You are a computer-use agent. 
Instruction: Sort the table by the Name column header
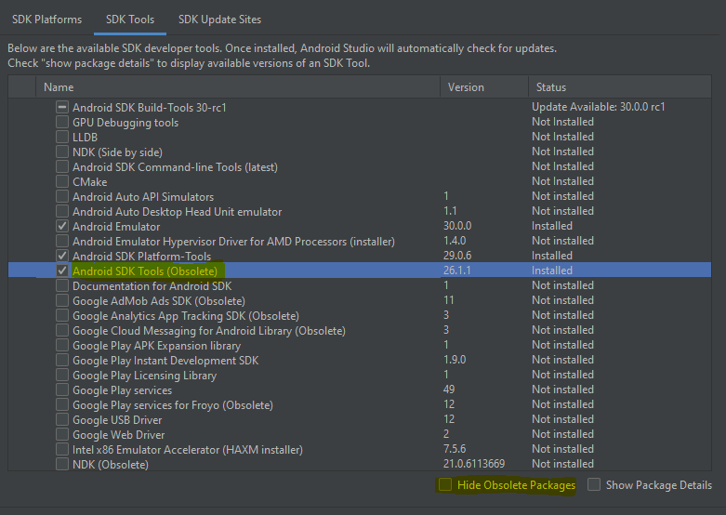tap(238, 87)
